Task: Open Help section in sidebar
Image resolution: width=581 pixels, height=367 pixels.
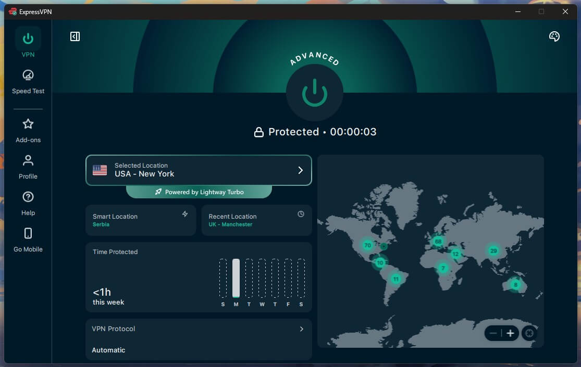Action: tap(28, 204)
